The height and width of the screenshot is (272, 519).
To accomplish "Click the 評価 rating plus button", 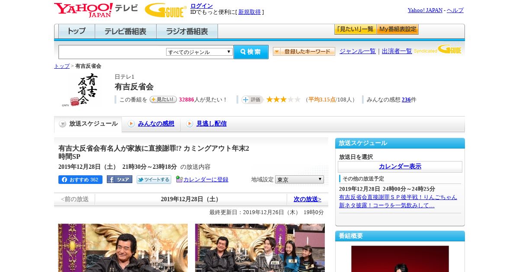I will pos(252,99).
